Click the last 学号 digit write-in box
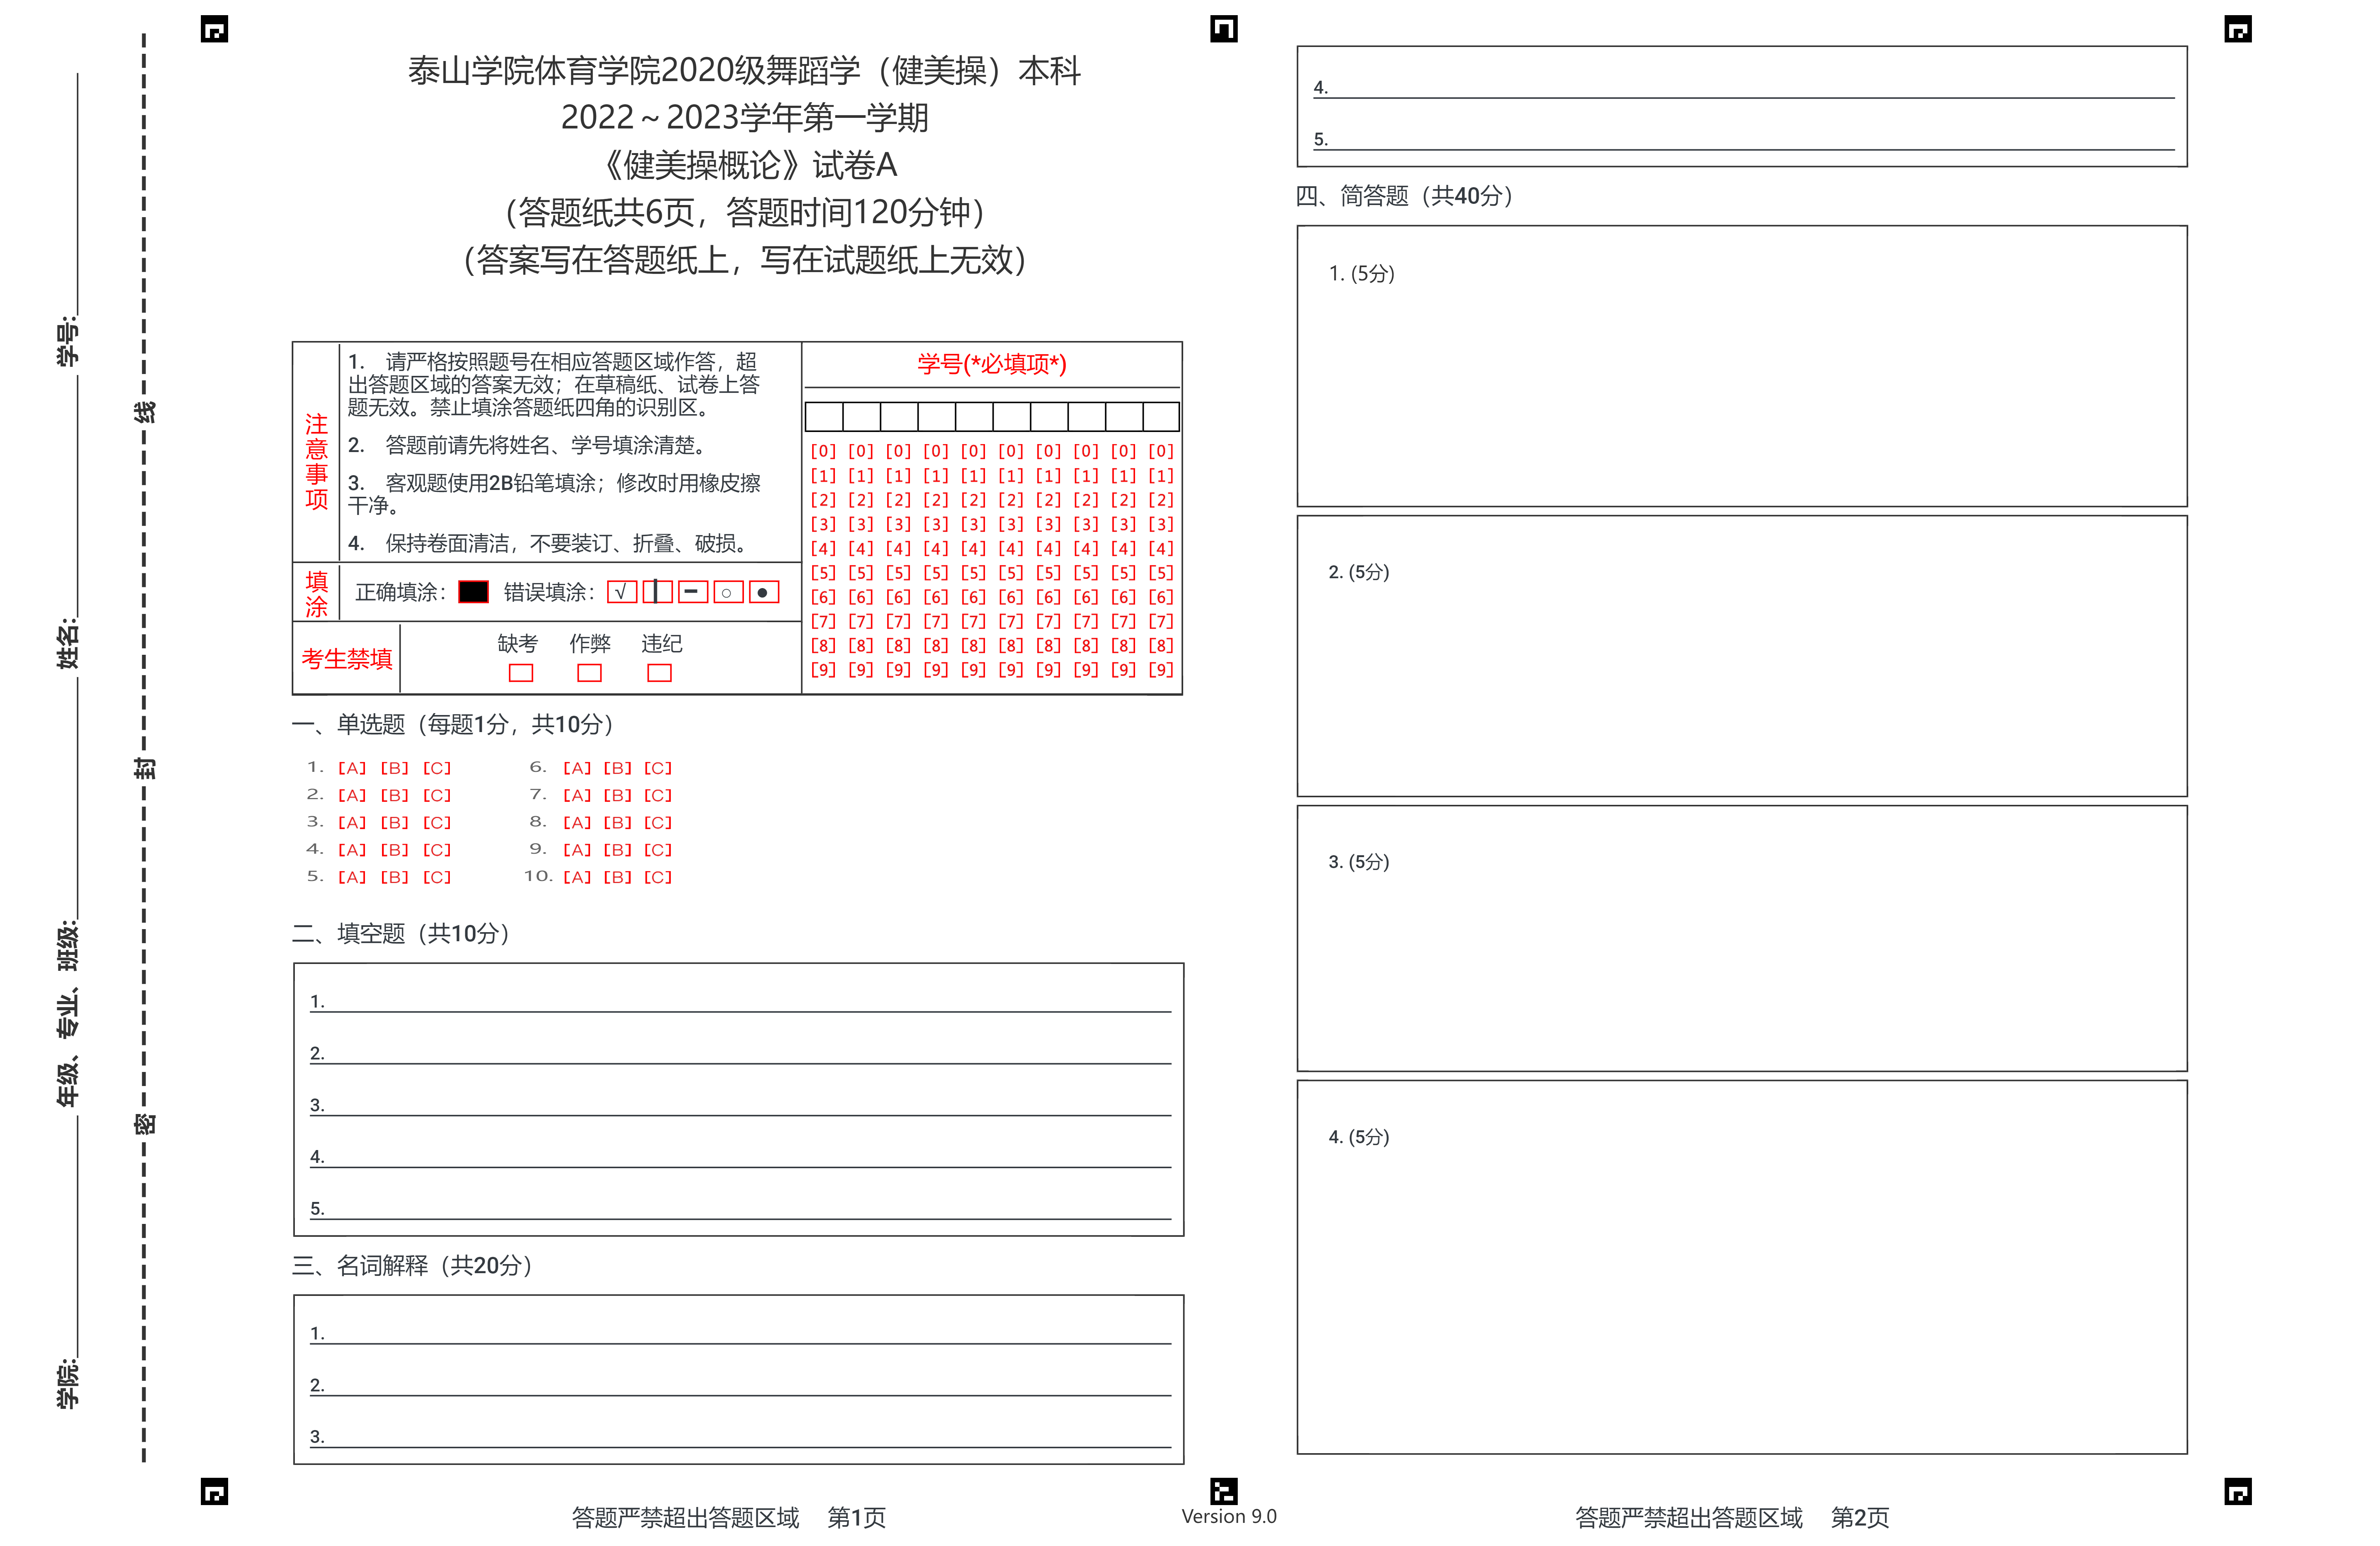2380x1546 pixels. click(1161, 416)
